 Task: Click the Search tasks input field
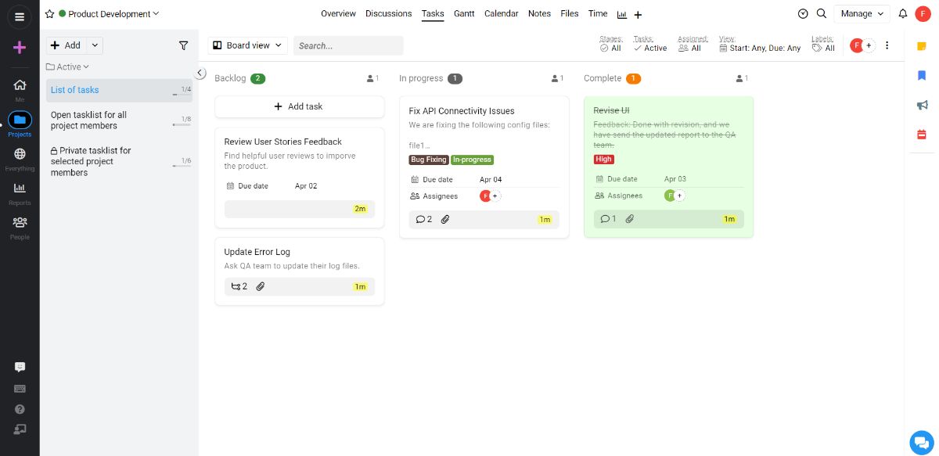tap(347, 45)
